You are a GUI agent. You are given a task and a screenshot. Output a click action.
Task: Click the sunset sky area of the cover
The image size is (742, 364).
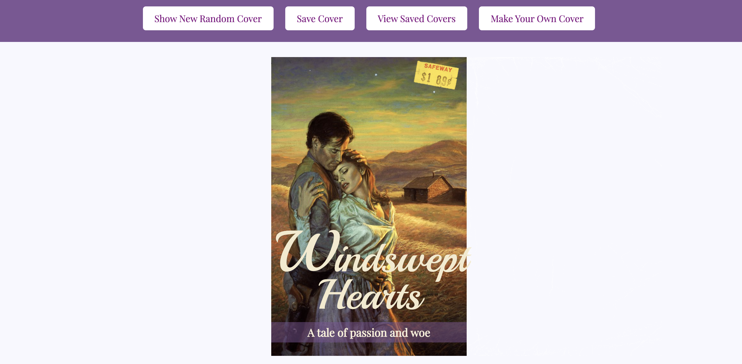click(350, 93)
